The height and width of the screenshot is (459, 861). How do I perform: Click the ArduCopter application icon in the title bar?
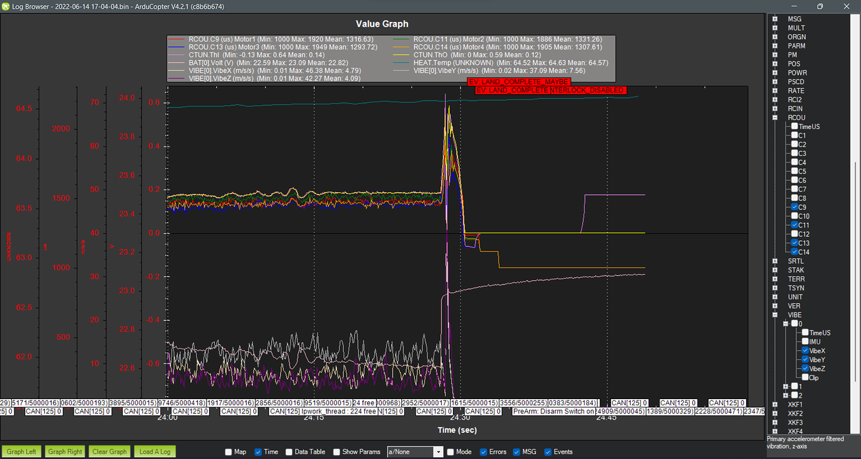pos(6,6)
